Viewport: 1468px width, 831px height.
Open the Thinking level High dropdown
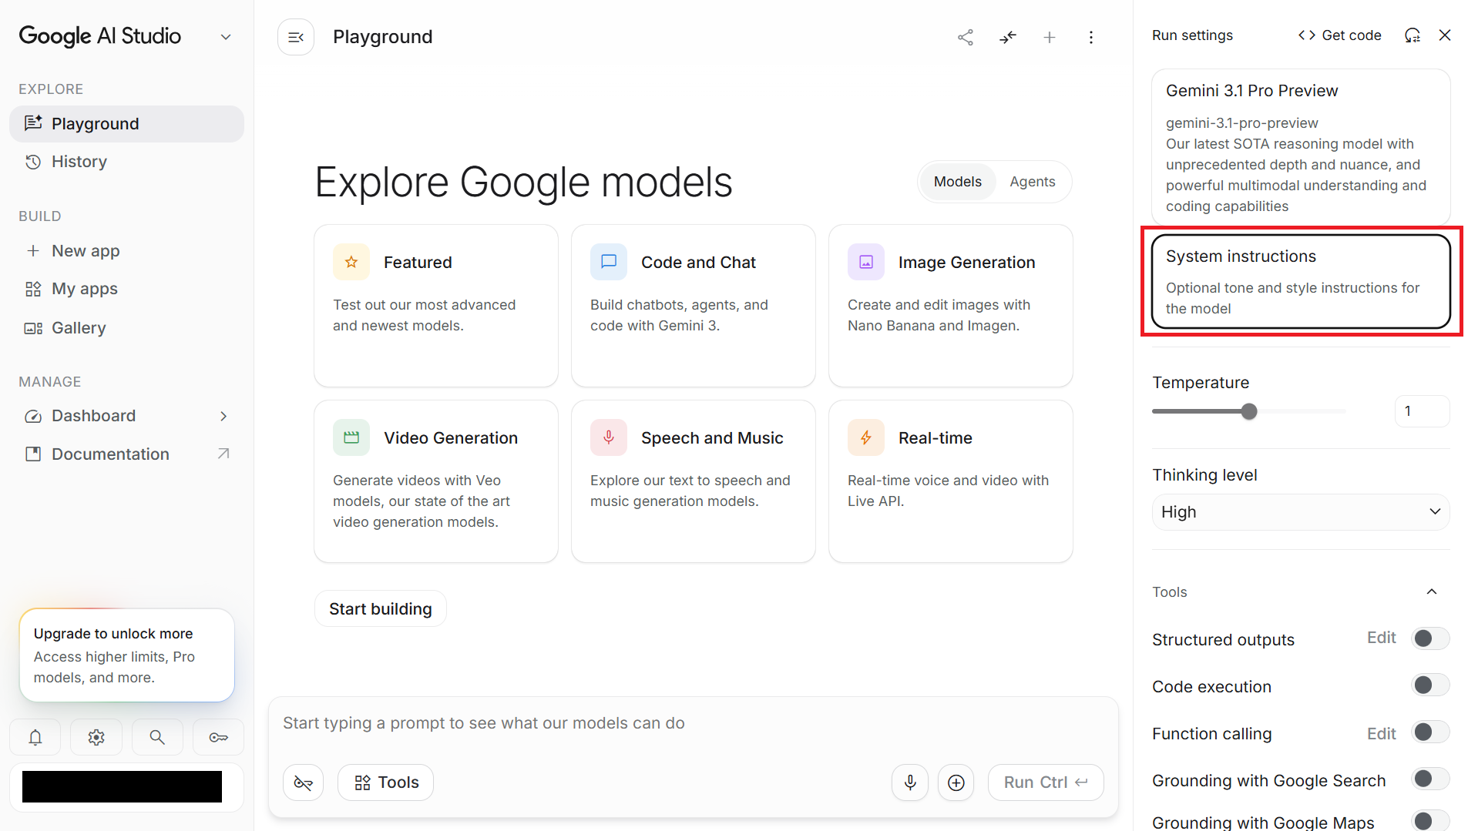pyautogui.click(x=1301, y=512)
